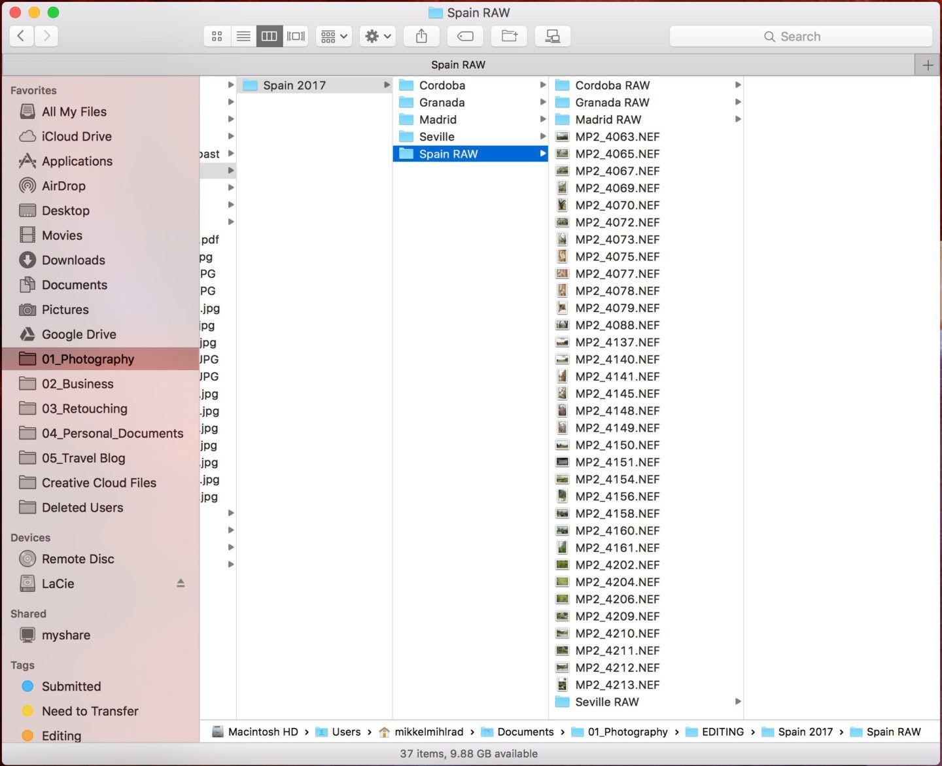This screenshot has height=766, width=942.
Task: Click the Share toolbar button
Action: point(421,36)
